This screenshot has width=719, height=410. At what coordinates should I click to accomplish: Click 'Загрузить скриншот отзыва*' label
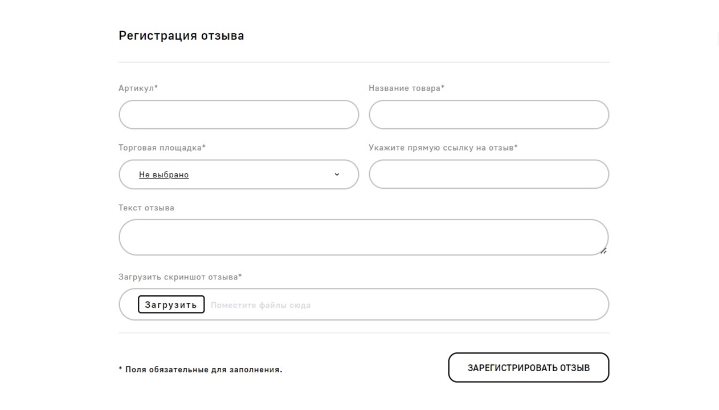coord(180,277)
